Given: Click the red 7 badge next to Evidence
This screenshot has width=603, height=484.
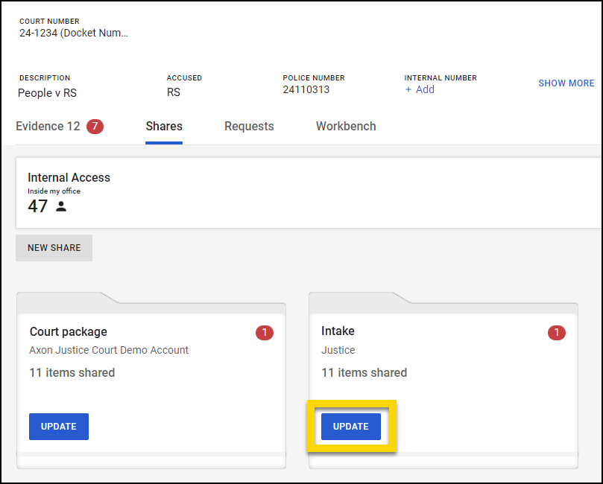Looking at the screenshot, I should tap(95, 127).
